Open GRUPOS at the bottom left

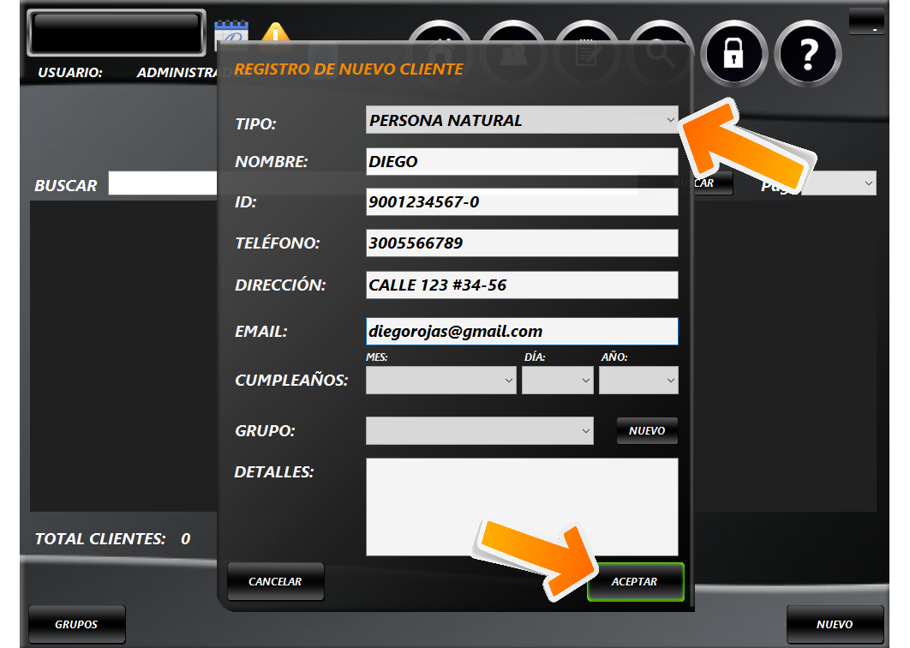pyautogui.click(x=77, y=624)
